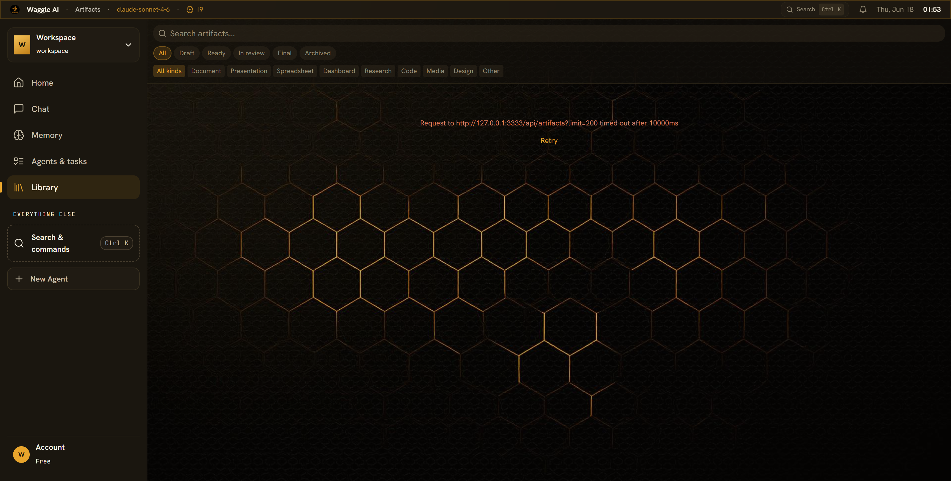Click the Home house icon
This screenshot has width=951, height=481.
18,83
